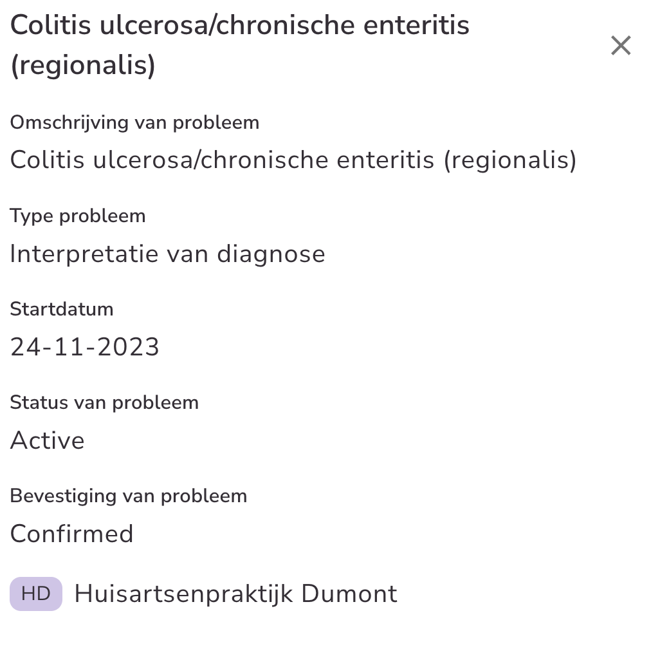Click '(regionalis)' in the bold title
The image size is (651, 649).
83,66
